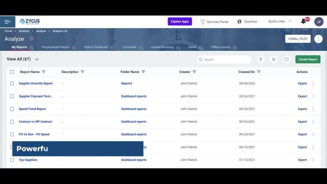This screenshot has height=184, width=327.
Task: Check the checkbox for Spend Trend Report row
Action: pos(12,109)
